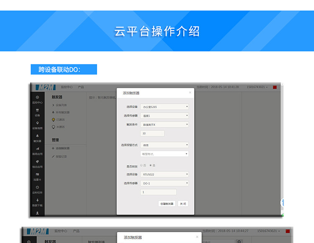
Task: Open 产品 in upper window top navigation
Action: (81, 87)
